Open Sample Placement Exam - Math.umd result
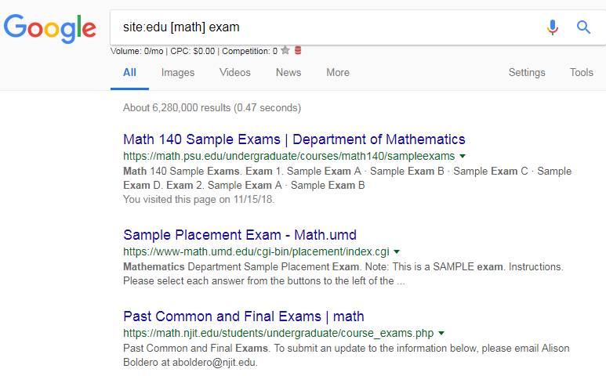 point(240,235)
